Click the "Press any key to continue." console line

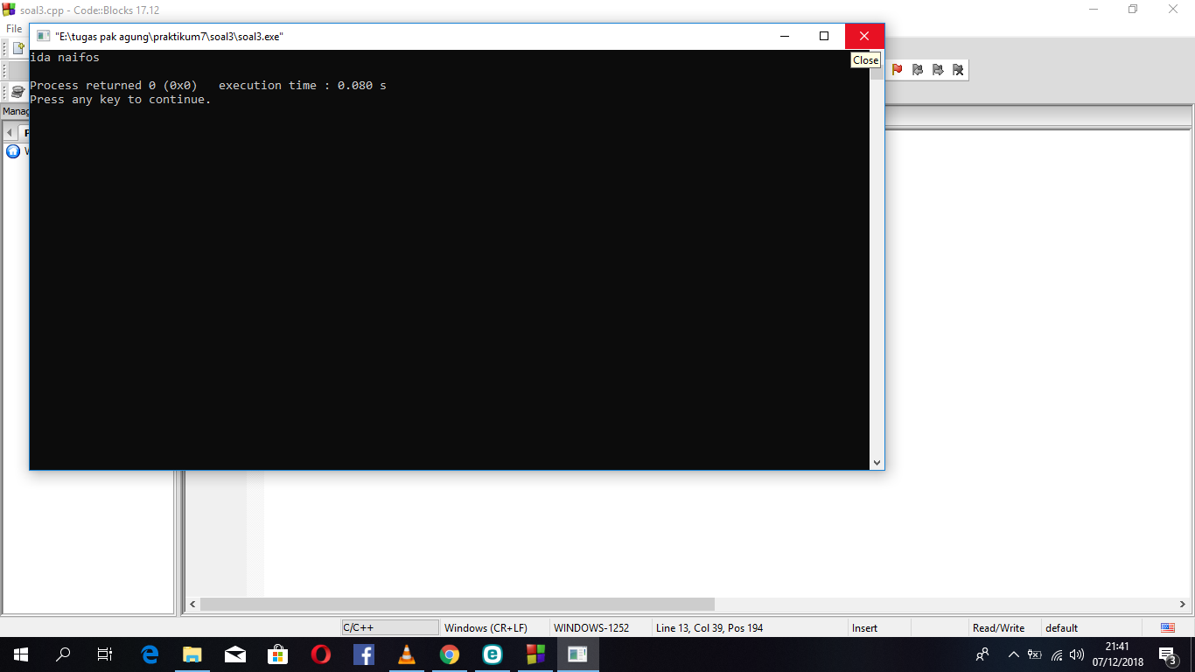(121, 100)
